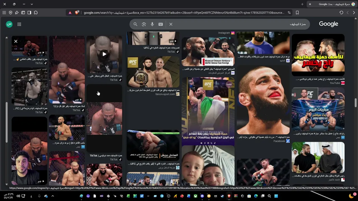Visit the المركز السويدي للمعلومات source link
Image resolution: width=358 pixels, height=201 pixels.
pos(221,73)
